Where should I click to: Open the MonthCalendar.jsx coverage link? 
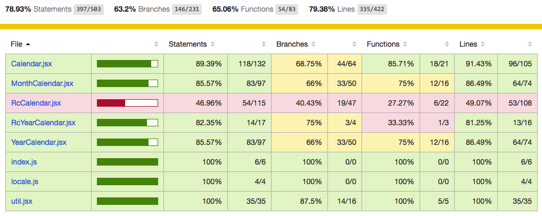pyautogui.click(x=42, y=83)
